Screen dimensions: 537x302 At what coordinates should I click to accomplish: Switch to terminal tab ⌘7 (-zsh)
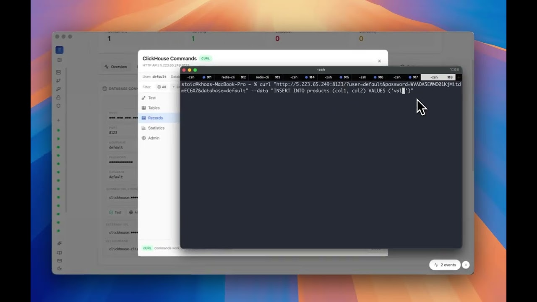point(403,77)
